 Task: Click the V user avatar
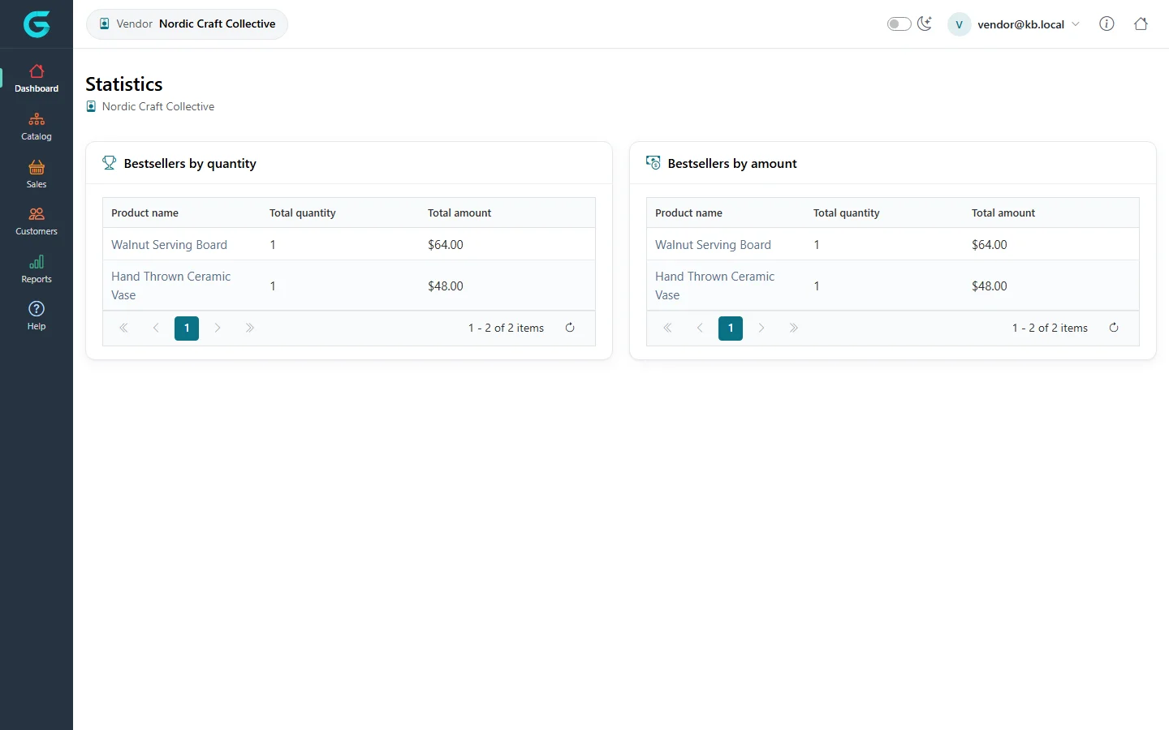pos(959,24)
